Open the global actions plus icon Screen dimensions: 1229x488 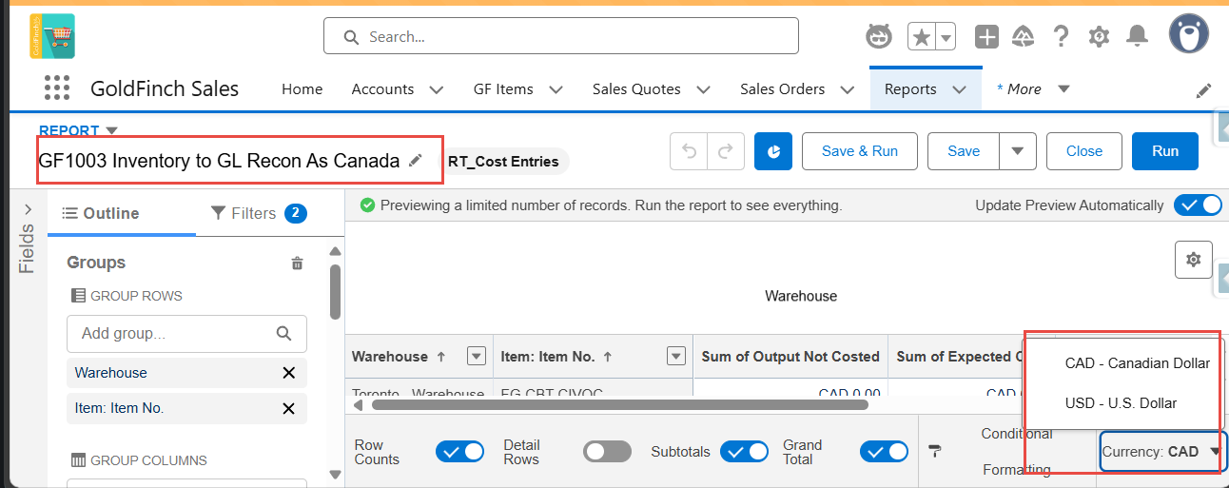click(987, 37)
